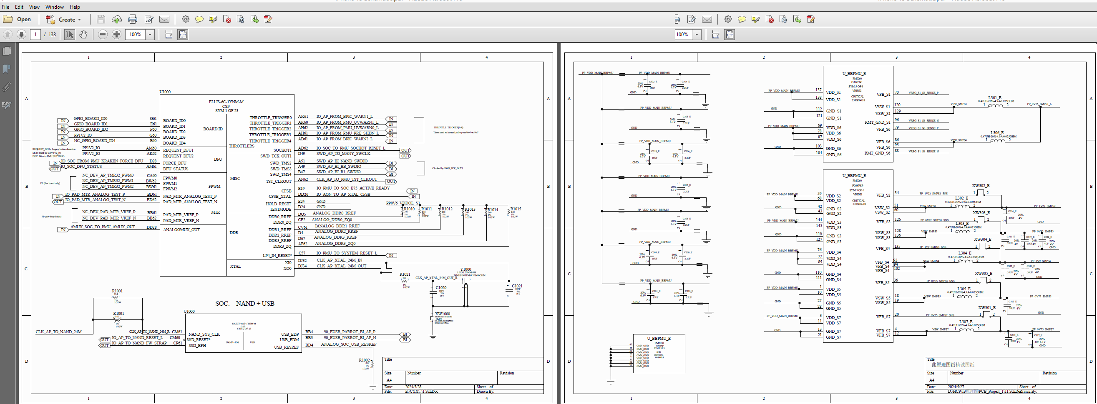Open the File menu

[5, 7]
